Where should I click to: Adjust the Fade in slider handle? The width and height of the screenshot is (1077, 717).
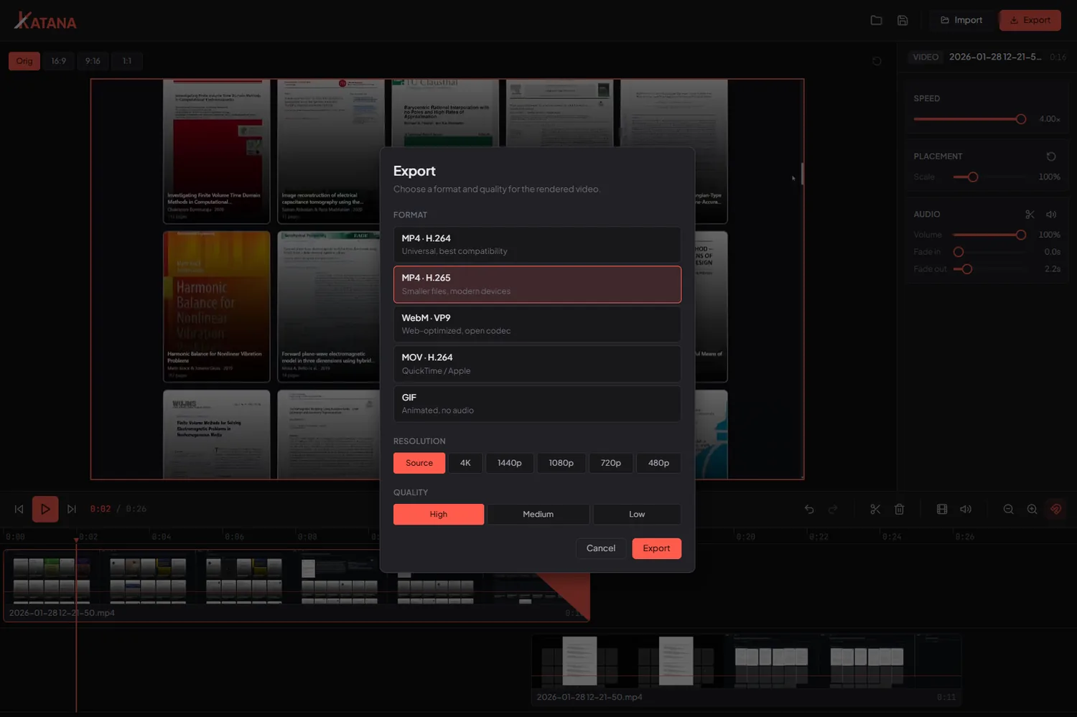point(959,252)
